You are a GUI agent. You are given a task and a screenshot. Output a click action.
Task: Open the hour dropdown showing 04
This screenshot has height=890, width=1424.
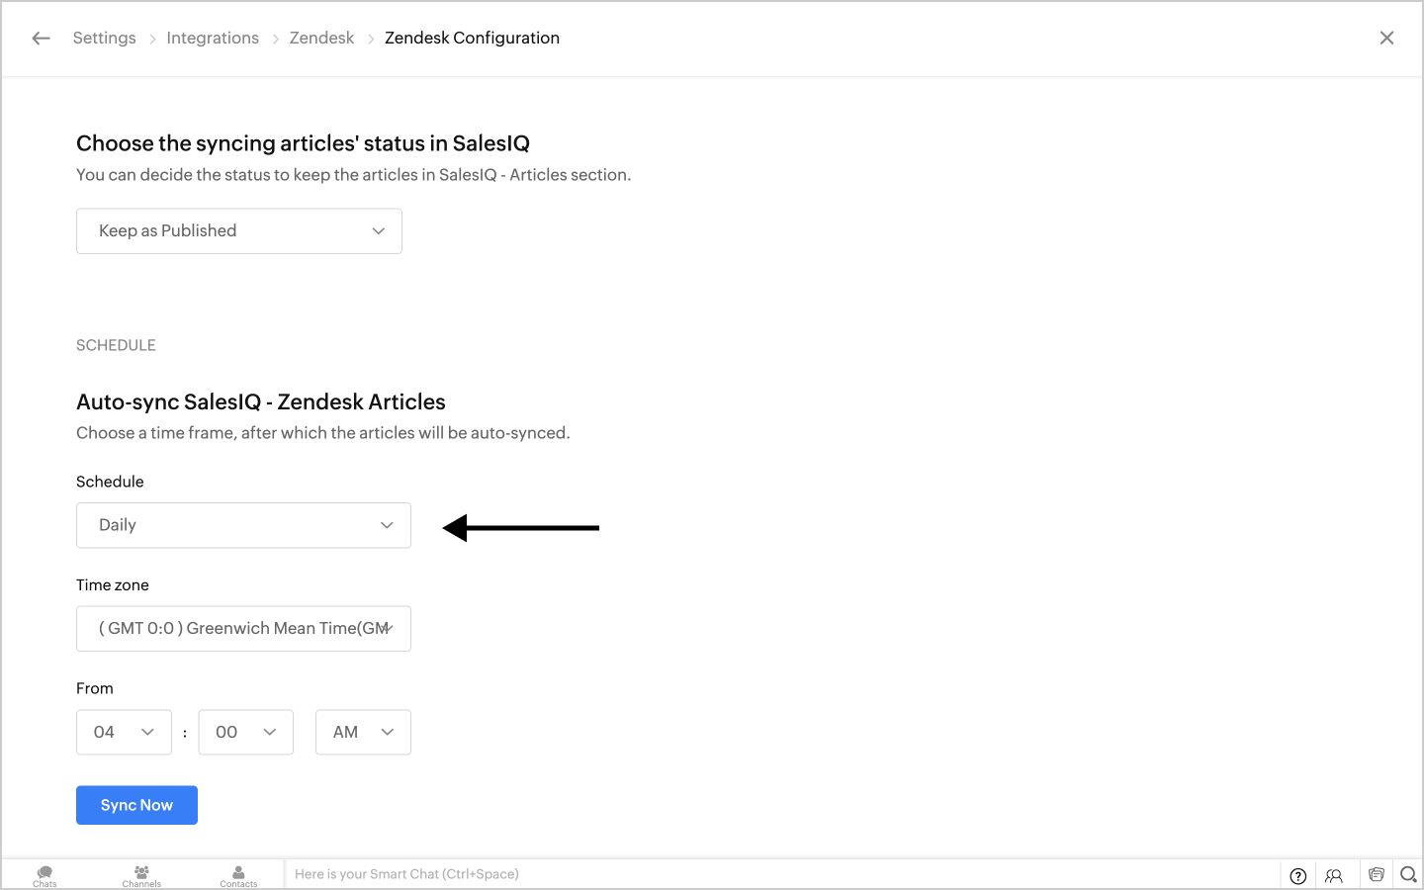(124, 733)
